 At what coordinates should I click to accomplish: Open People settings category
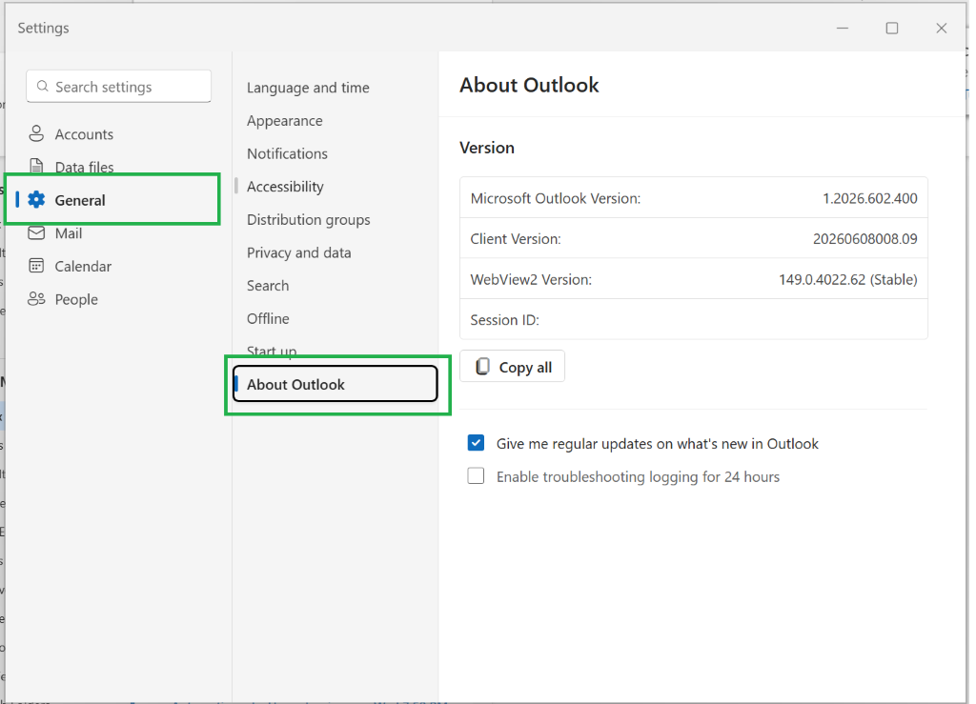[x=76, y=299]
